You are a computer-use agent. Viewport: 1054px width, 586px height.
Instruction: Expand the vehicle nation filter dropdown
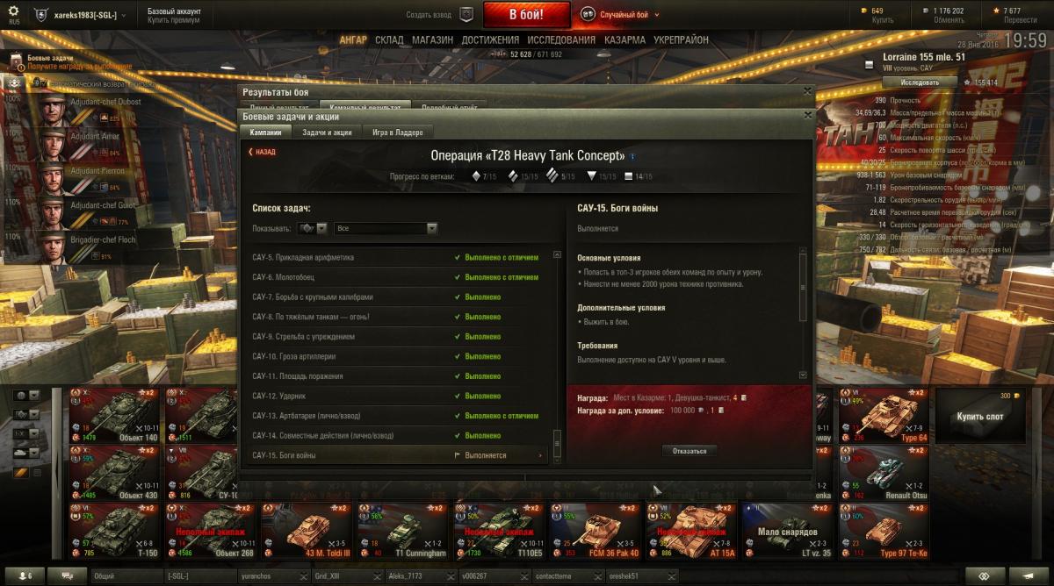coord(27,396)
